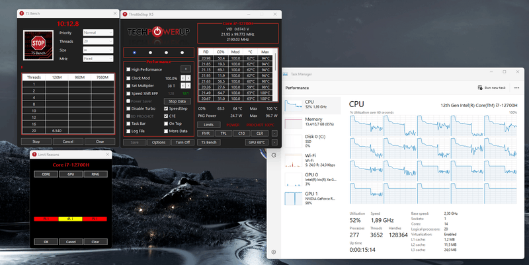Check the More Data option
Screen dimensions: 529x265
166,131
